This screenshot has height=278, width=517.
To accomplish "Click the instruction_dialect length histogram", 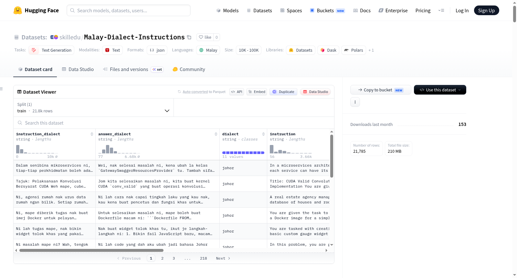I will pos(37,149).
